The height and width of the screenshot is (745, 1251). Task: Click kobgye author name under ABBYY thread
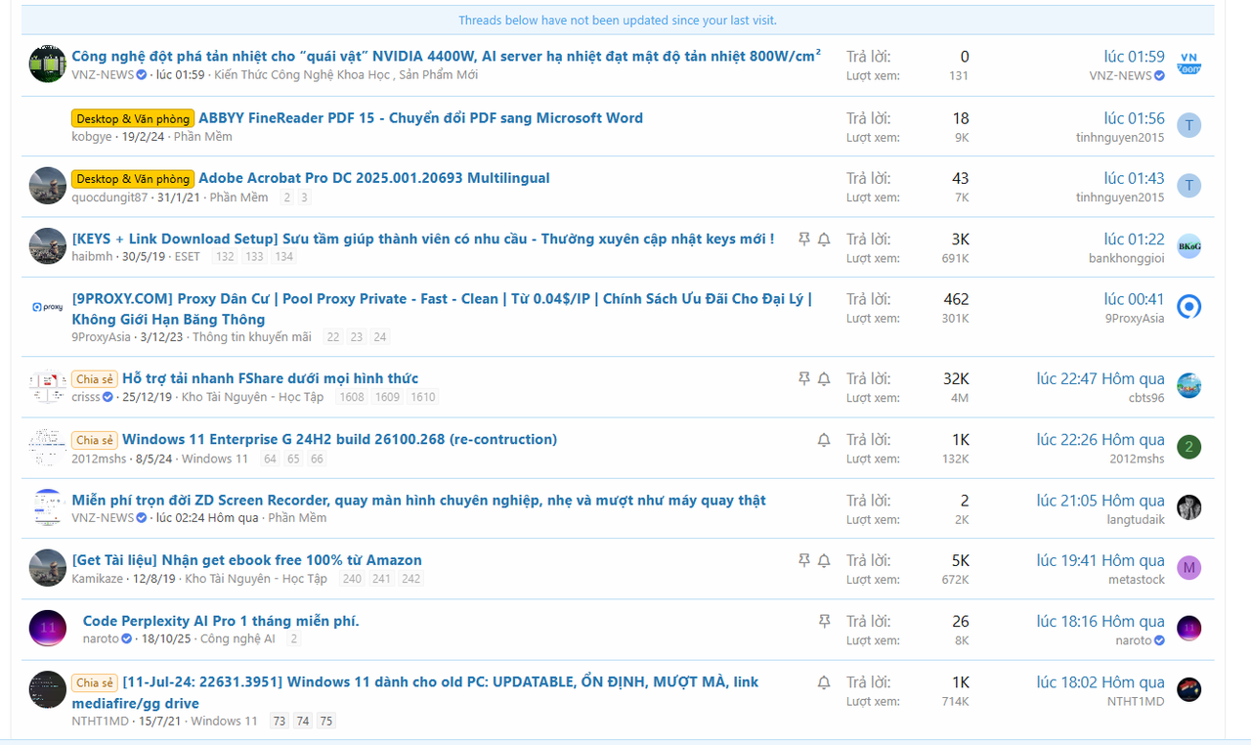pyautogui.click(x=92, y=137)
